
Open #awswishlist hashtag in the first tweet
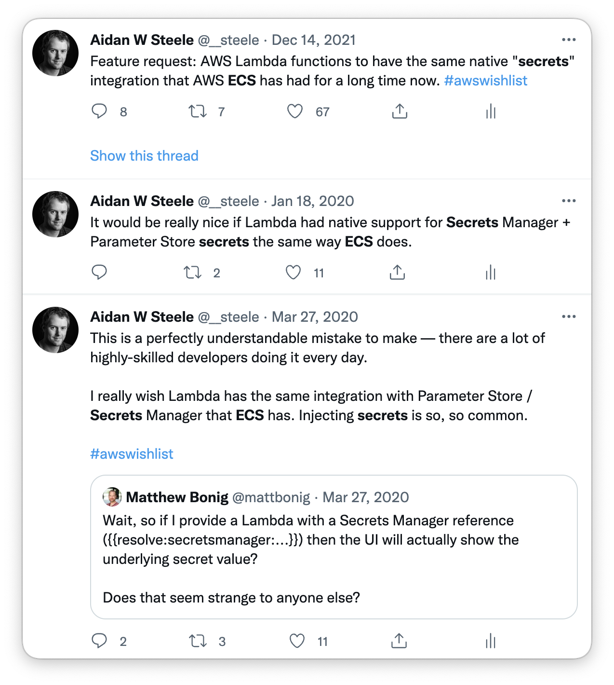point(485,81)
